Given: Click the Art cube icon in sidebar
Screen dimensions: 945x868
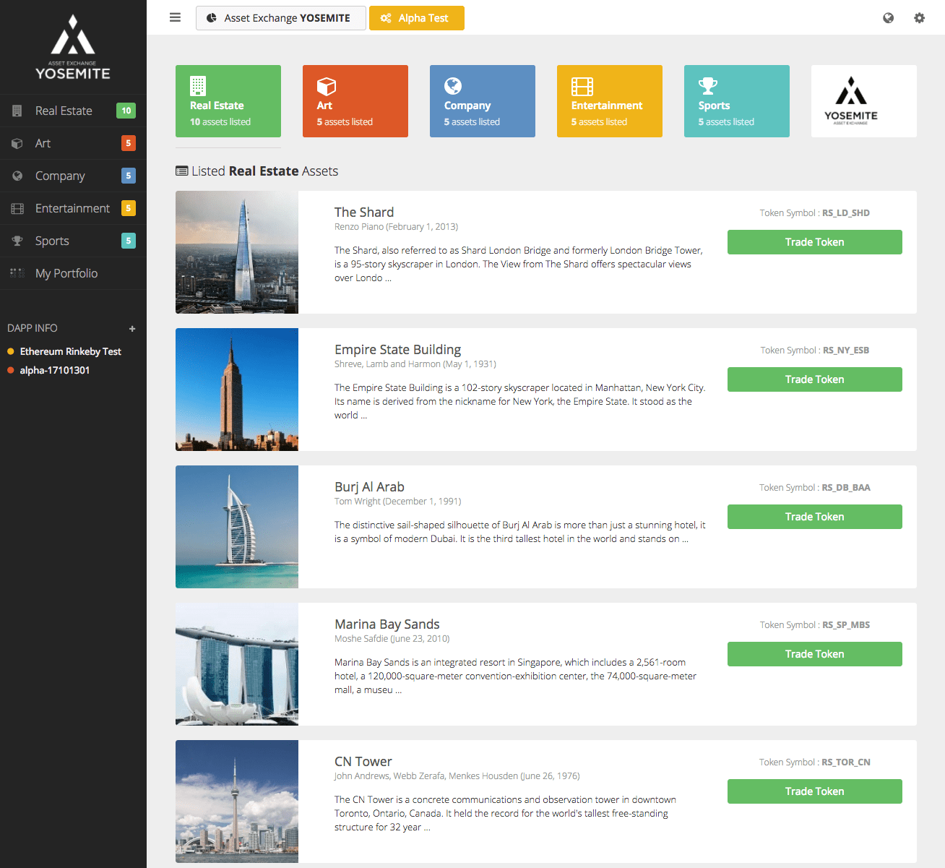Looking at the screenshot, I should tap(17, 143).
